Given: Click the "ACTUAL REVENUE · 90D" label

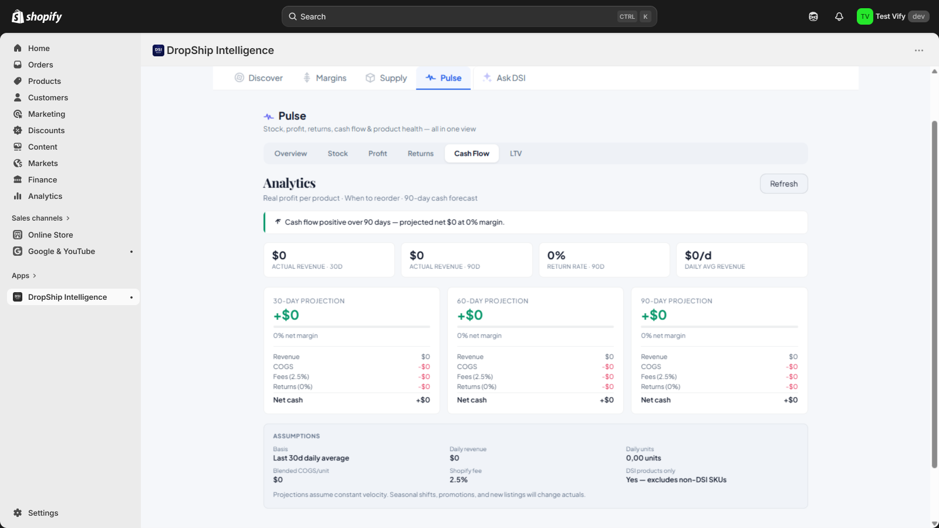Looking at the screenshot, I should coord(445,267).
